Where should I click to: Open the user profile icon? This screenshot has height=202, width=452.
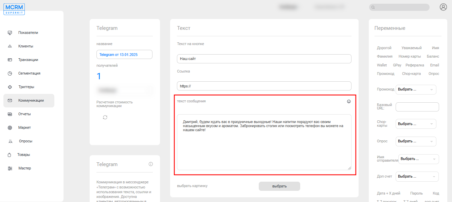(443, 7)
